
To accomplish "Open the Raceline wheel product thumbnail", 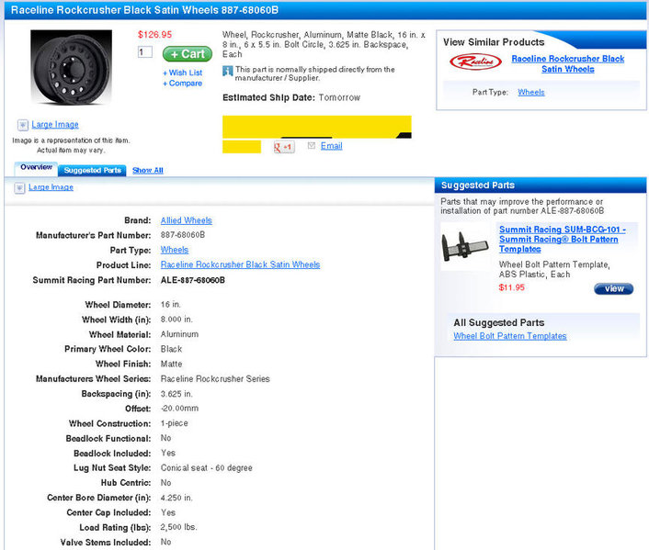I will pyautogui.click(x=71, y=67).
